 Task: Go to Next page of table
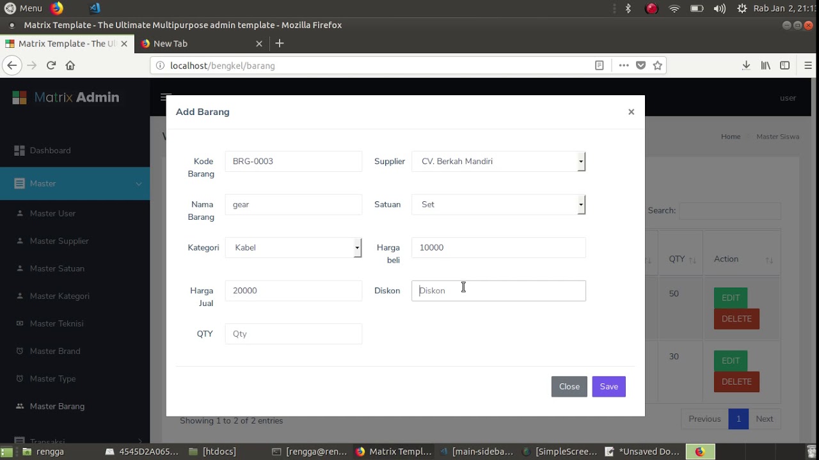pos(765,419)
